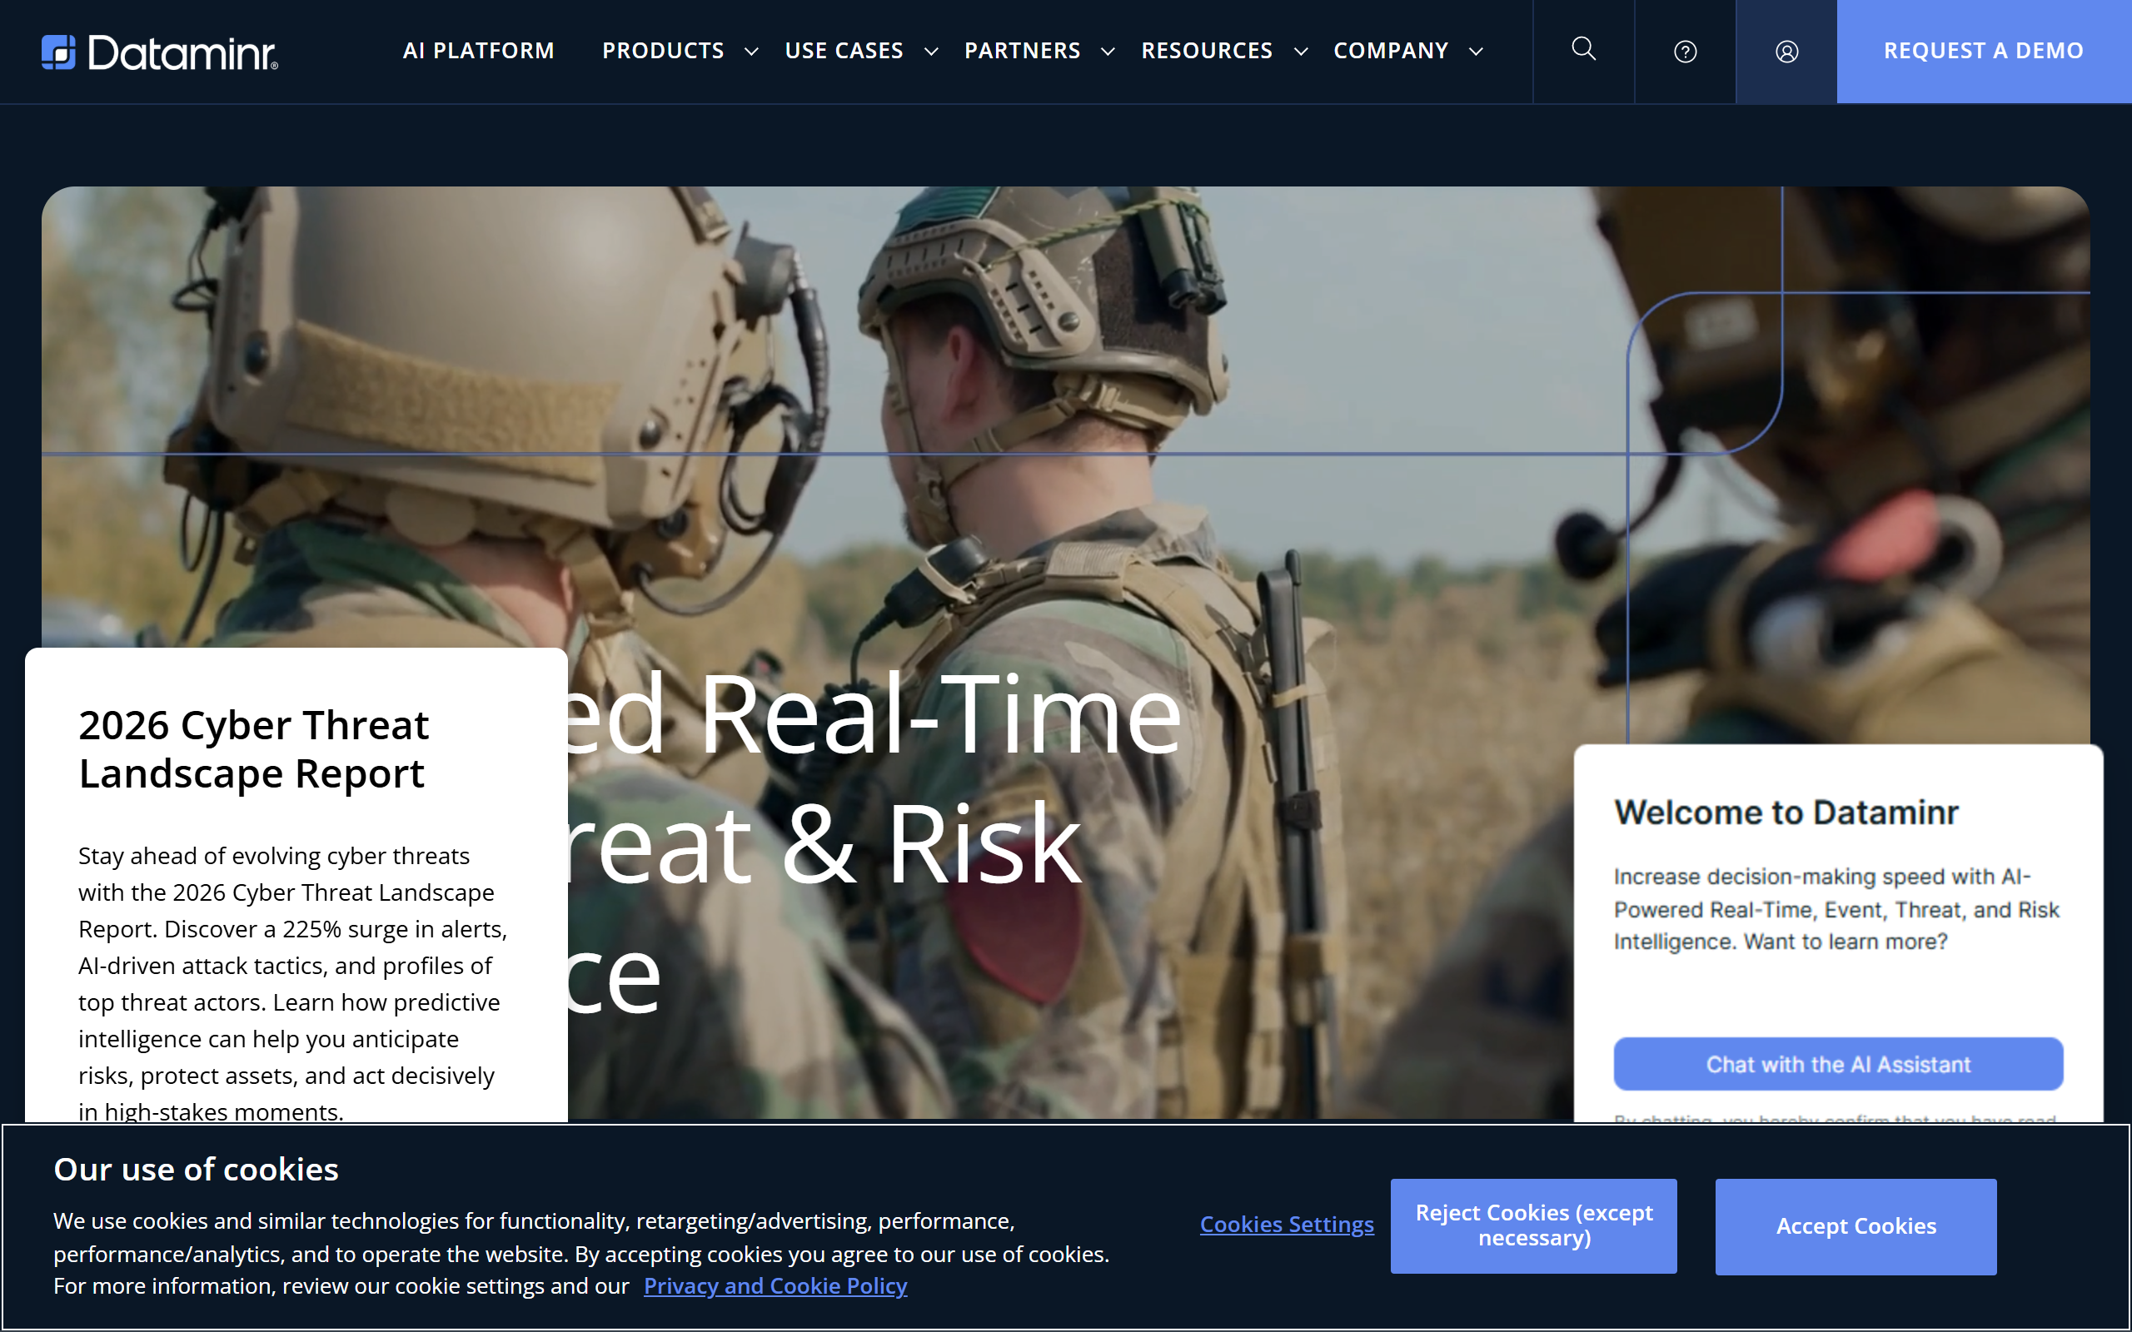
Task: Click the help question mark icon
Action: (x=1685, y=52)
